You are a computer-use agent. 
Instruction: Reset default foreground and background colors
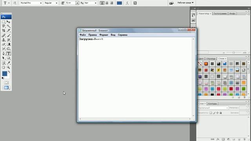(x=3, y=78)
